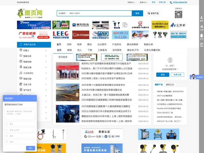Open news 大道正启，未来已来！第十四届智博会圆满闭幕
The height and width of the screenshot is (153, 204).
pos(105,95)
